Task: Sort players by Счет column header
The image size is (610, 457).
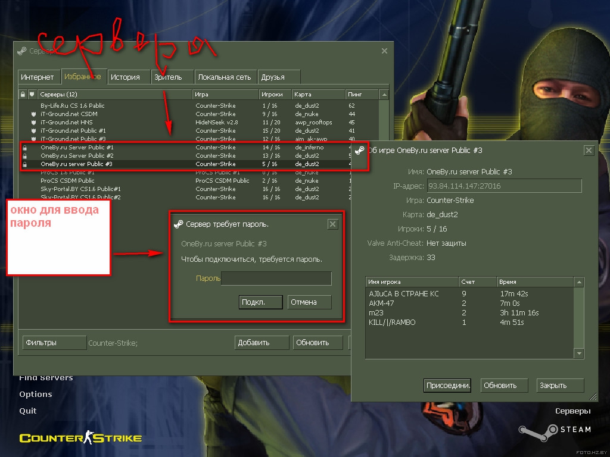Action: (478, 282)
